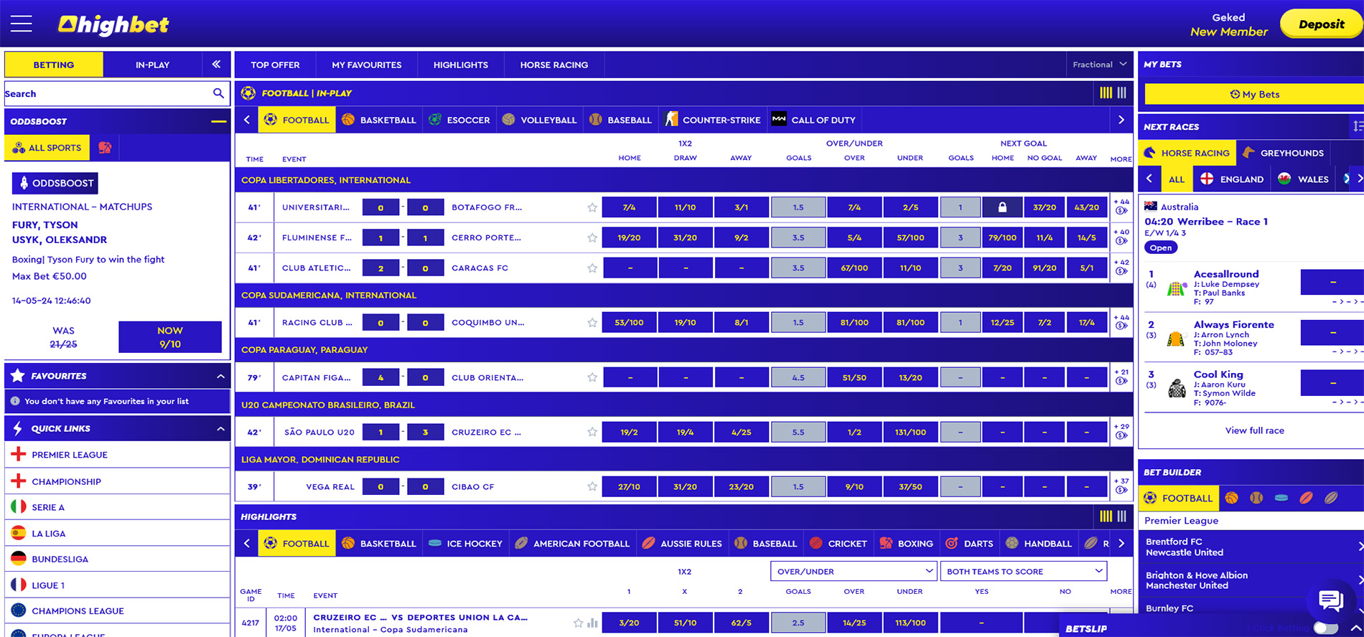Screen dimensions: 1364x637
Task: Select home odds 7/4 for Universitari
Action: point(629,207)
